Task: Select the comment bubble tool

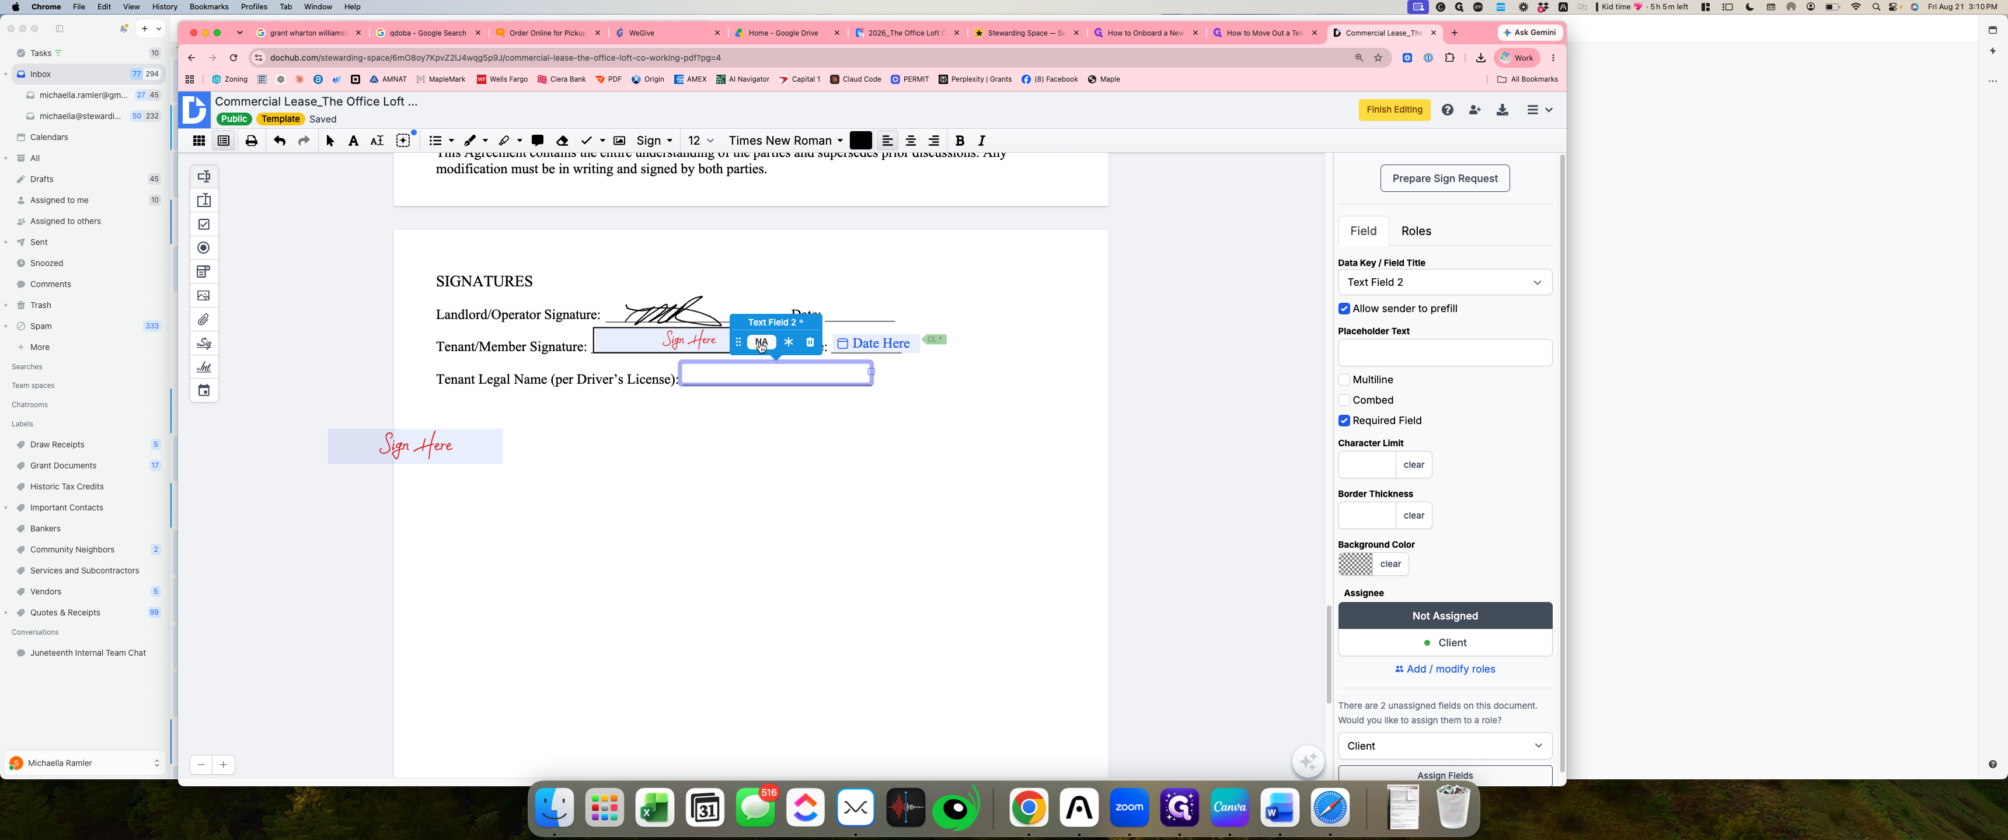Action: pos(537,140)
